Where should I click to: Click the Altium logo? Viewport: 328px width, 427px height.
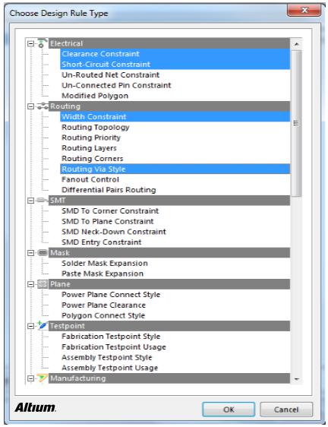click(x=36, y=408)
